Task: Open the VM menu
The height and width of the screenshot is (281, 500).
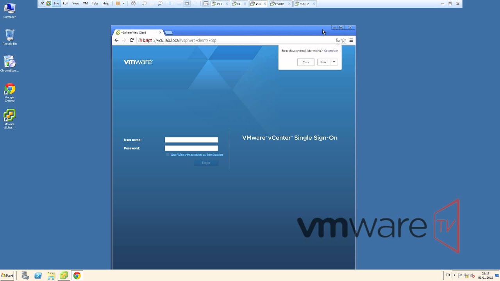Action: [x=85, y=4]
